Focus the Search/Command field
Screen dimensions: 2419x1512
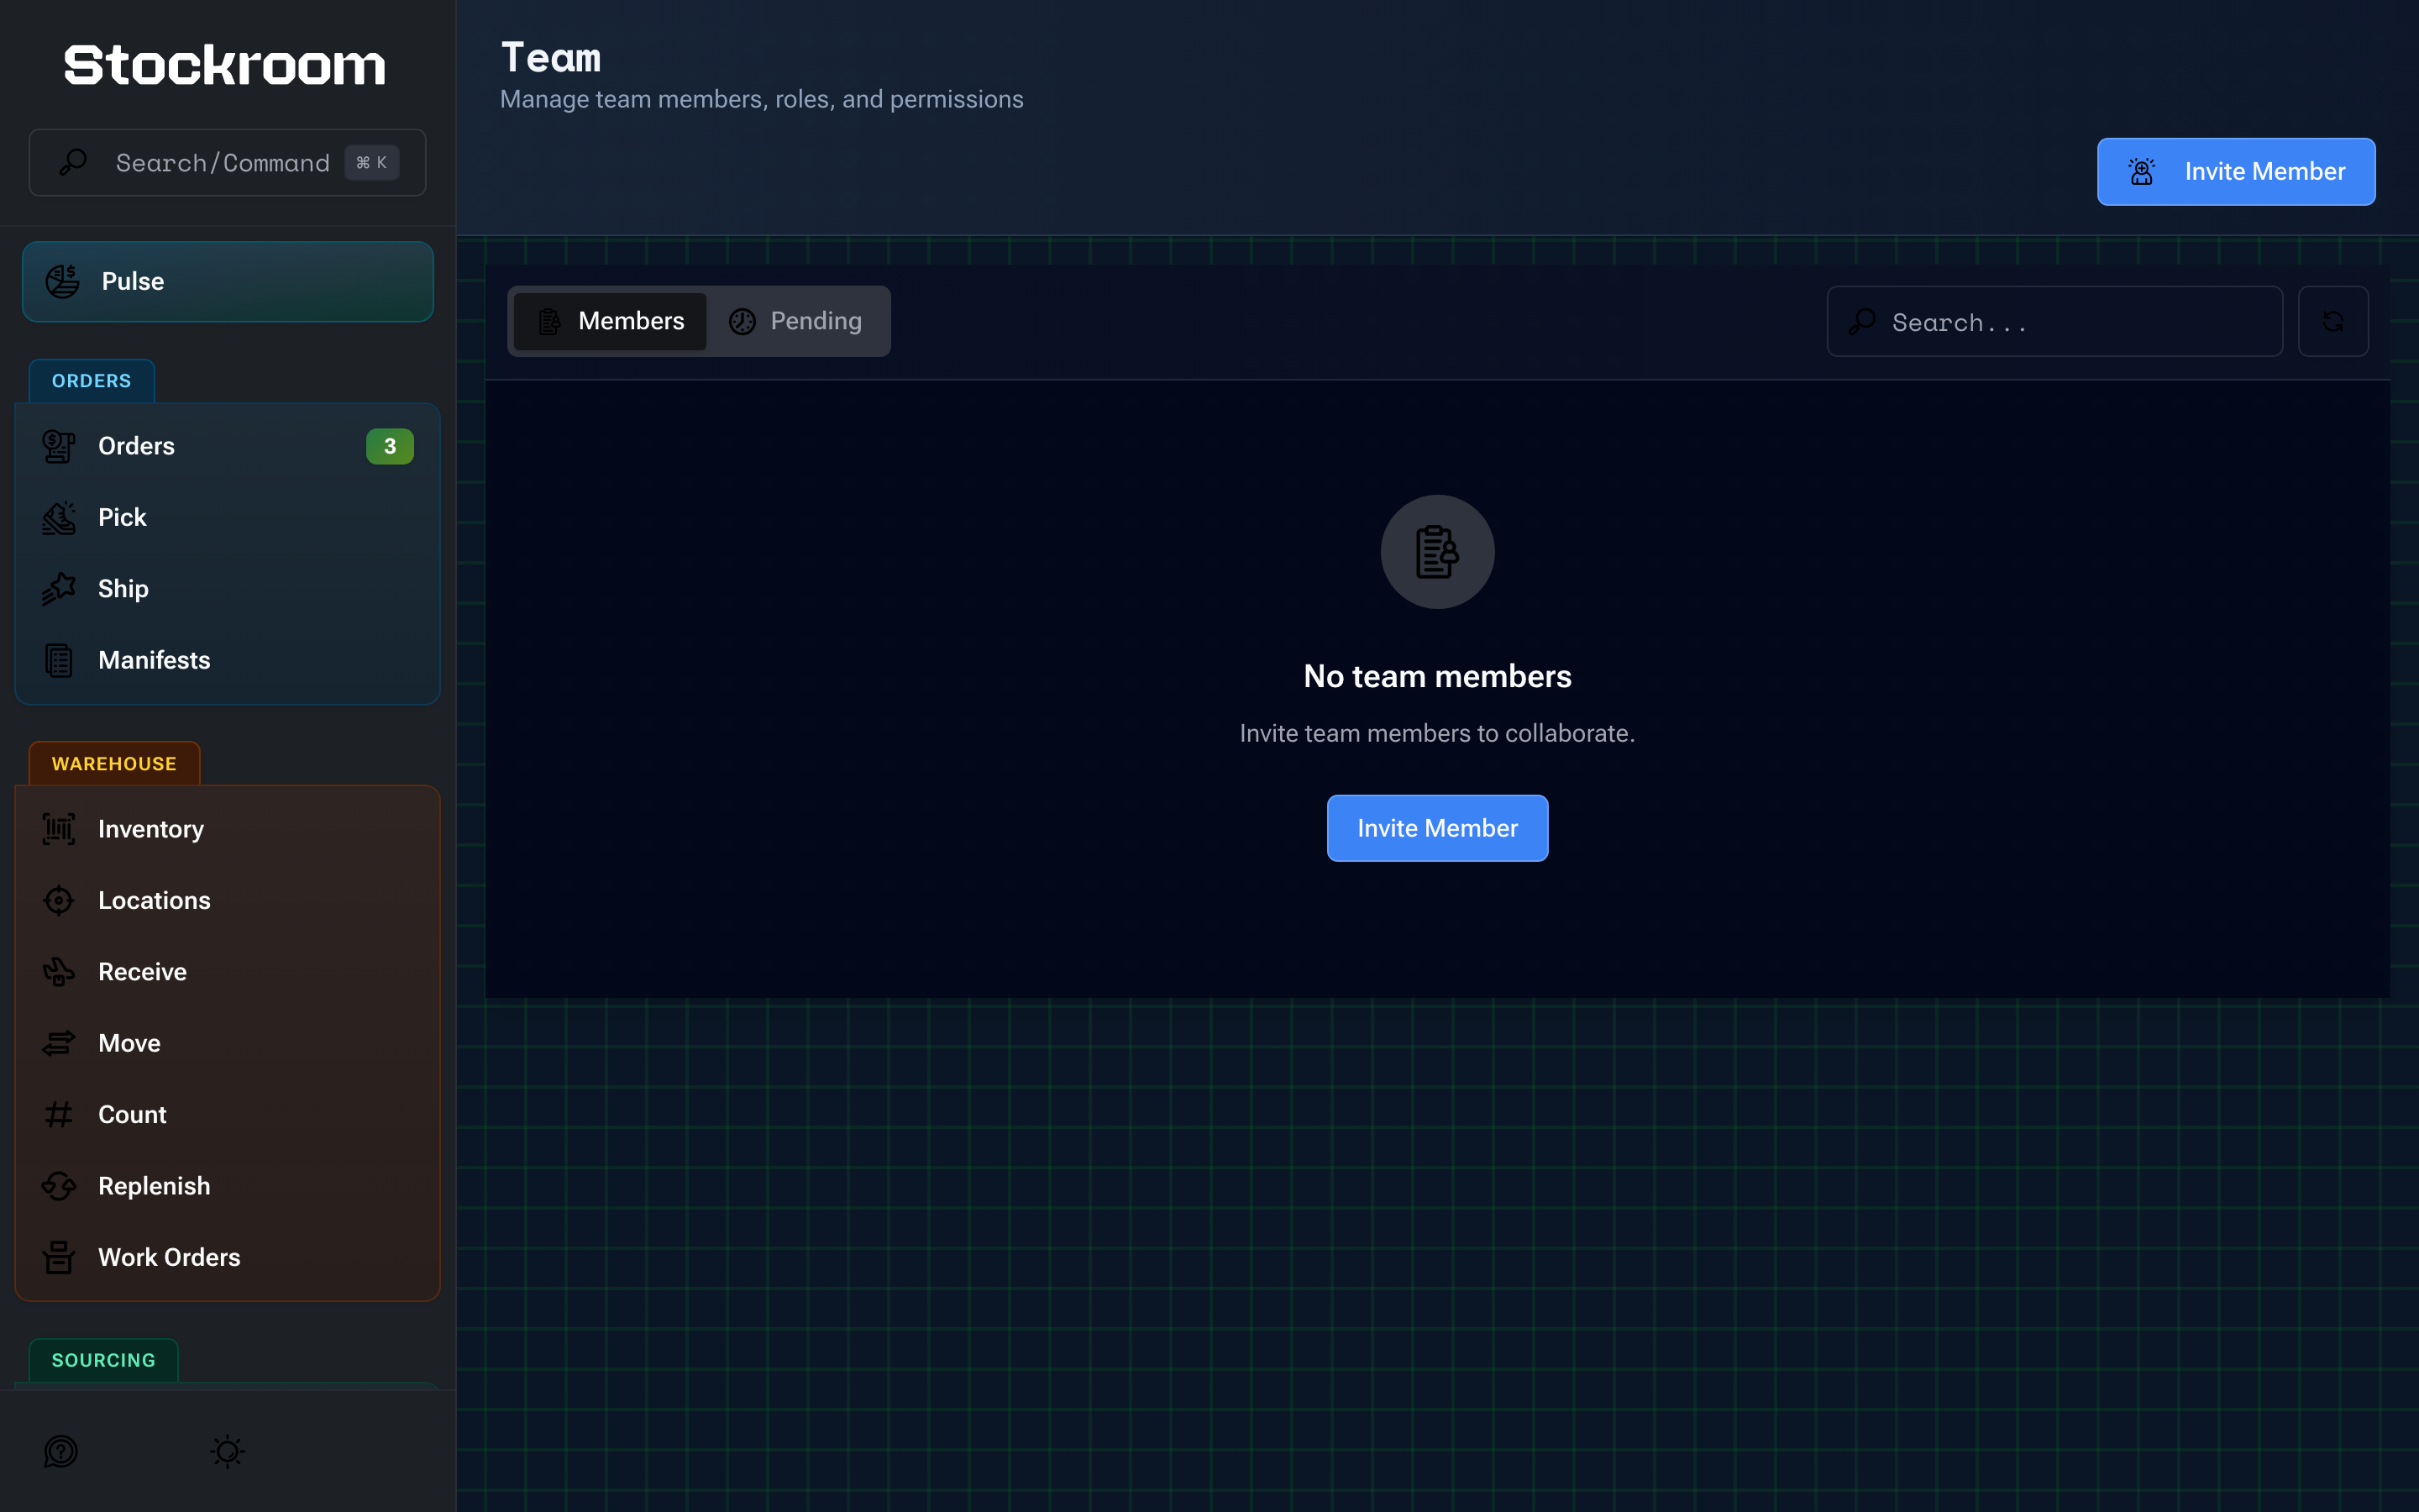coord(228,162)
